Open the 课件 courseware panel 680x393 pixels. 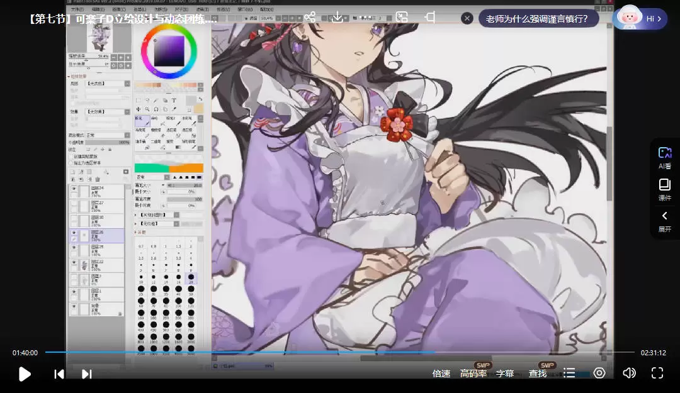664,189
